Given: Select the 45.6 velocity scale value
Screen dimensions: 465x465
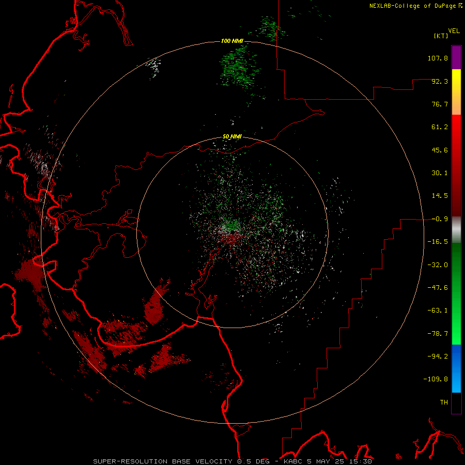Looking at the screenshot, I should coord(440,150).
